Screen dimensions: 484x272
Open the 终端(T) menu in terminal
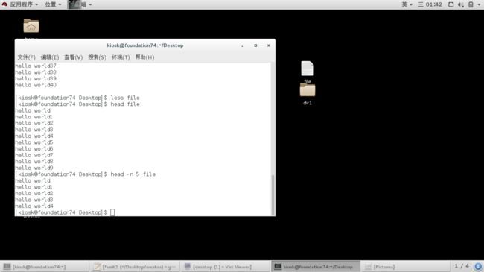click(x=121, y=57)
